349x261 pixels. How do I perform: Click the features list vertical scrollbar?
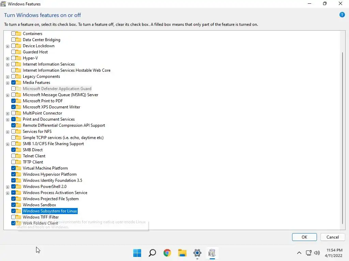(x=343, y=138)
